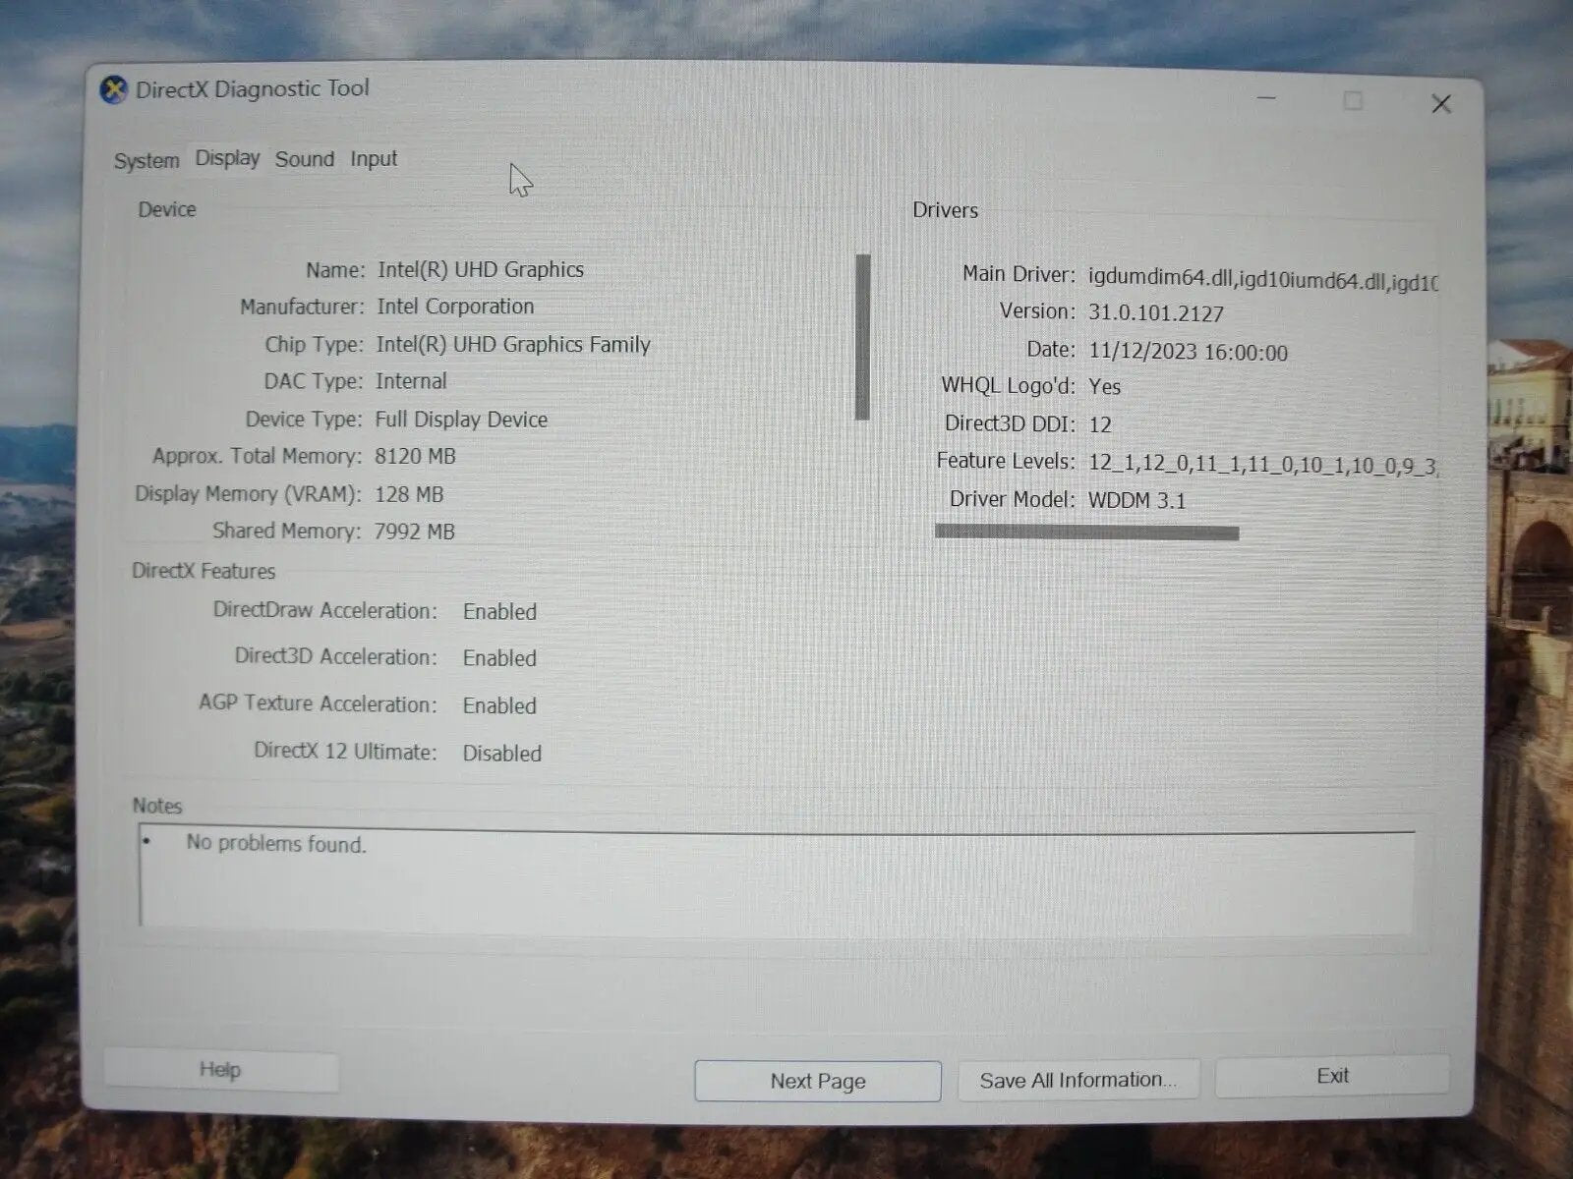Screen dimensions: 1573x1179
Task: Click the shared memory value '7992 MB'
Action: 414,532
